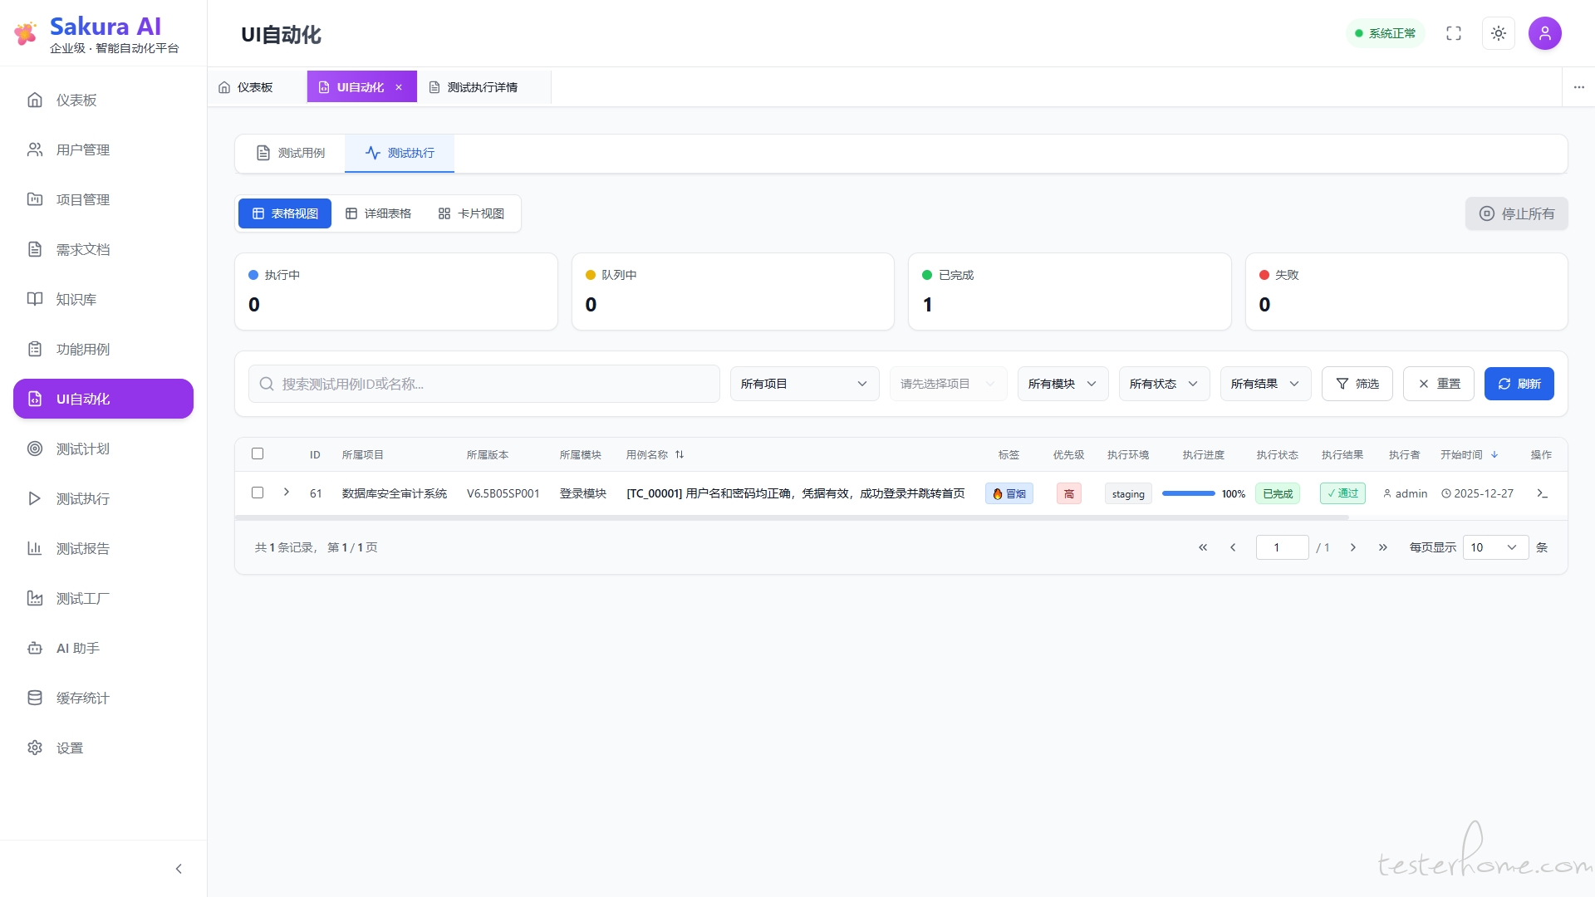Click the 重置 reset button
1595x897 pixels.
point(1438,384)
